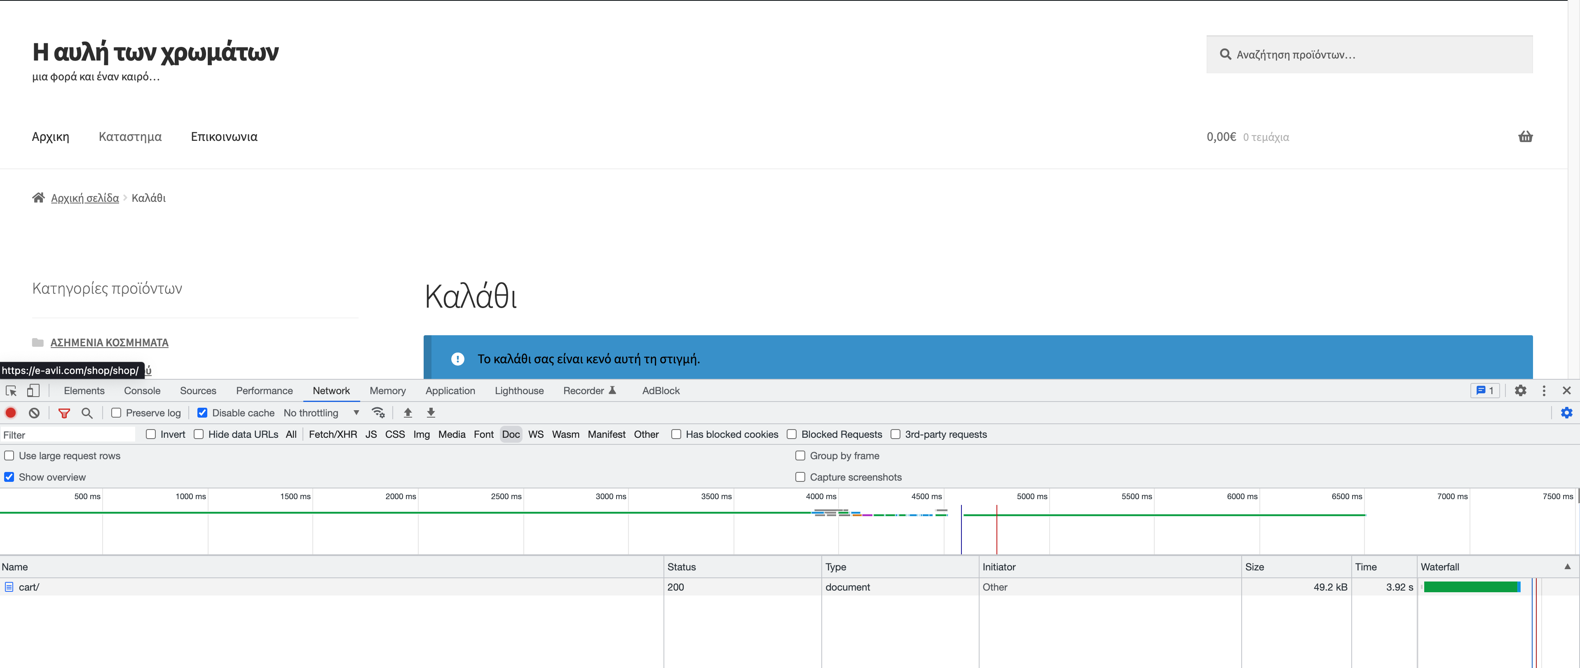Screen dimensions: 1580x668
Task: Open the ΑΣΗΜΕΝΙΑ ΚΟΣΜΗΜΑΤΑ category link
Action: [x=109, y=343]
